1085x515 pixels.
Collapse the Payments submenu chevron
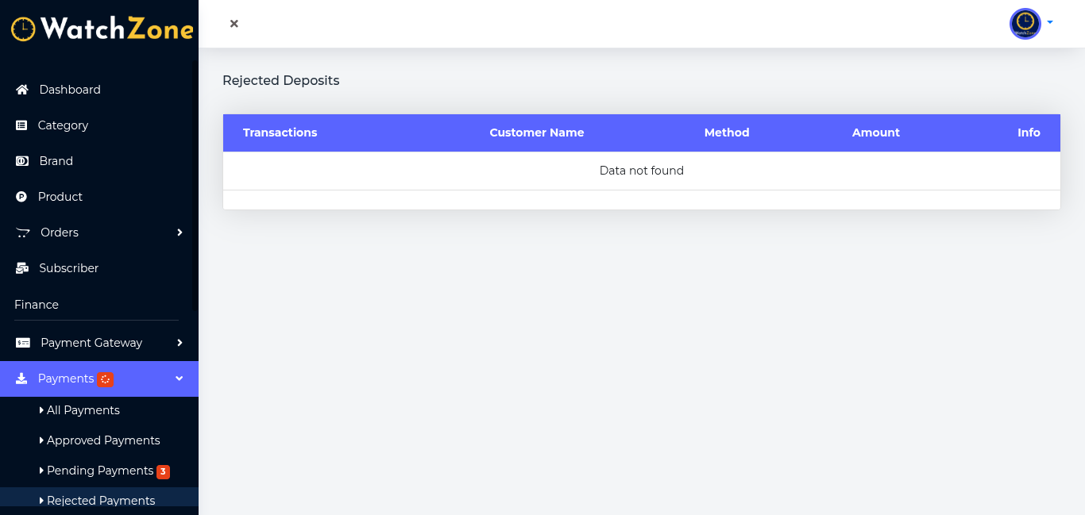(180, 379)
